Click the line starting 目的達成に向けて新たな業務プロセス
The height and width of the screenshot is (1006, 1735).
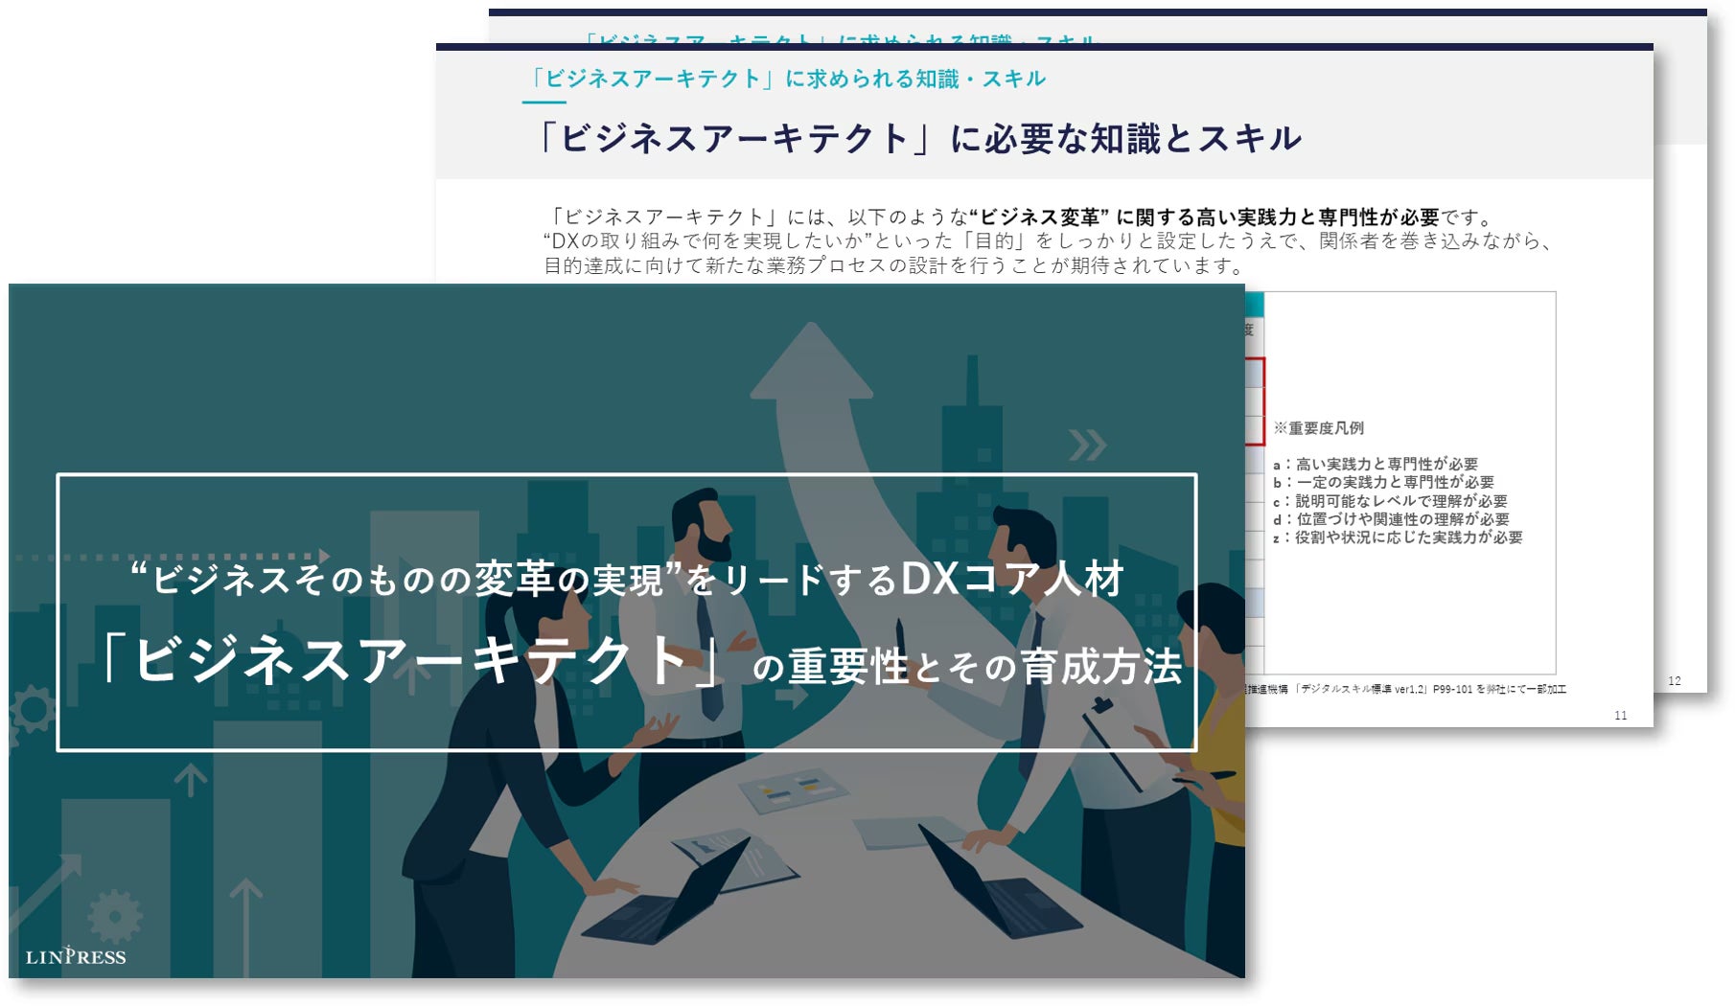point(894,265)
